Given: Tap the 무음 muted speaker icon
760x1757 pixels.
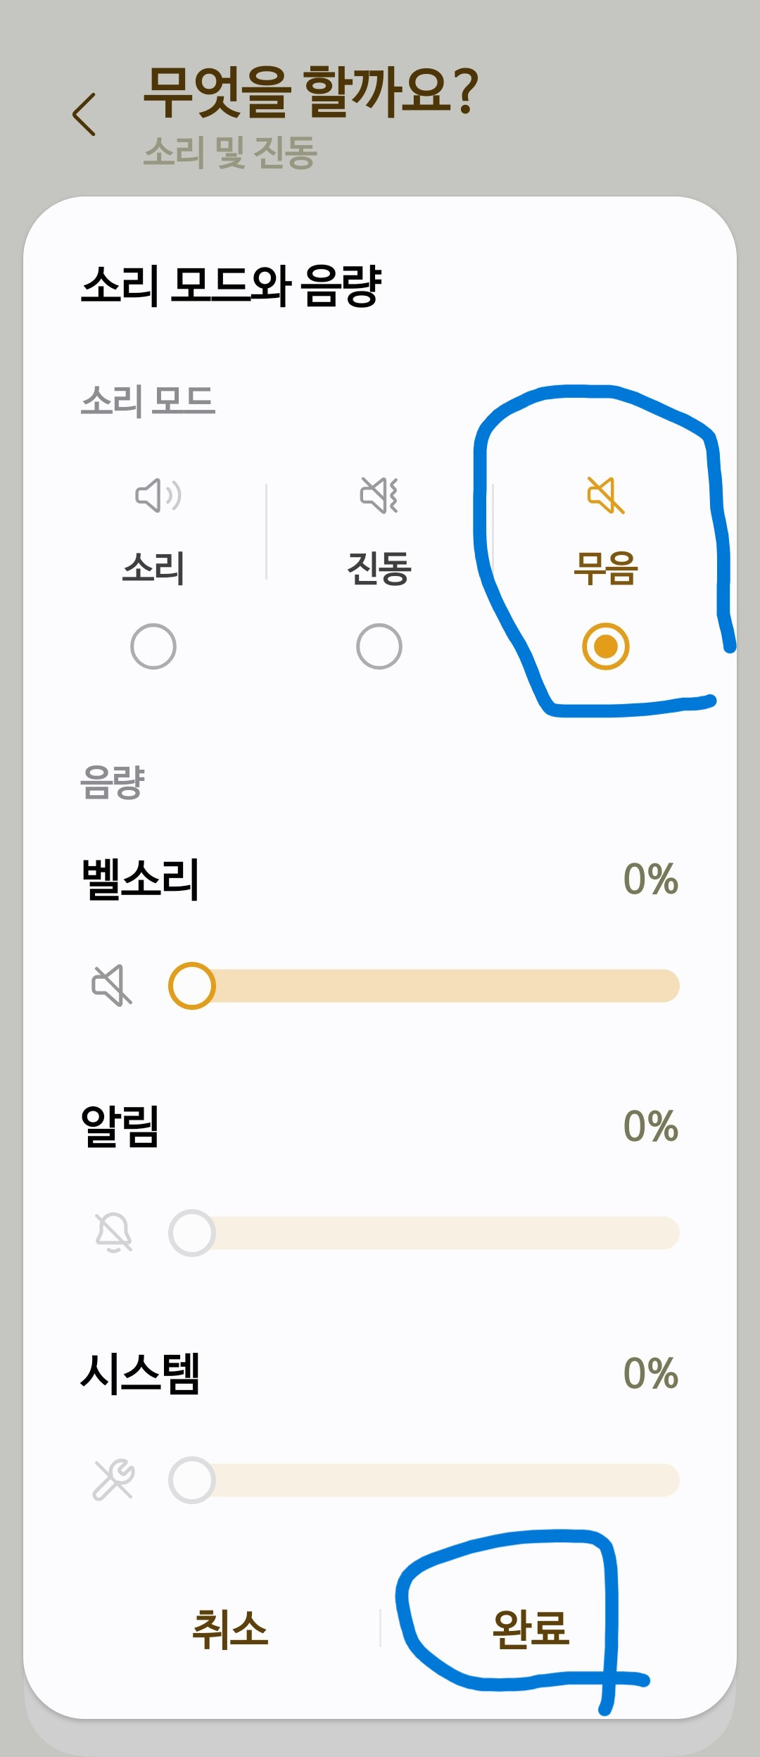Looking at the screenshot, I should point(605,495).
